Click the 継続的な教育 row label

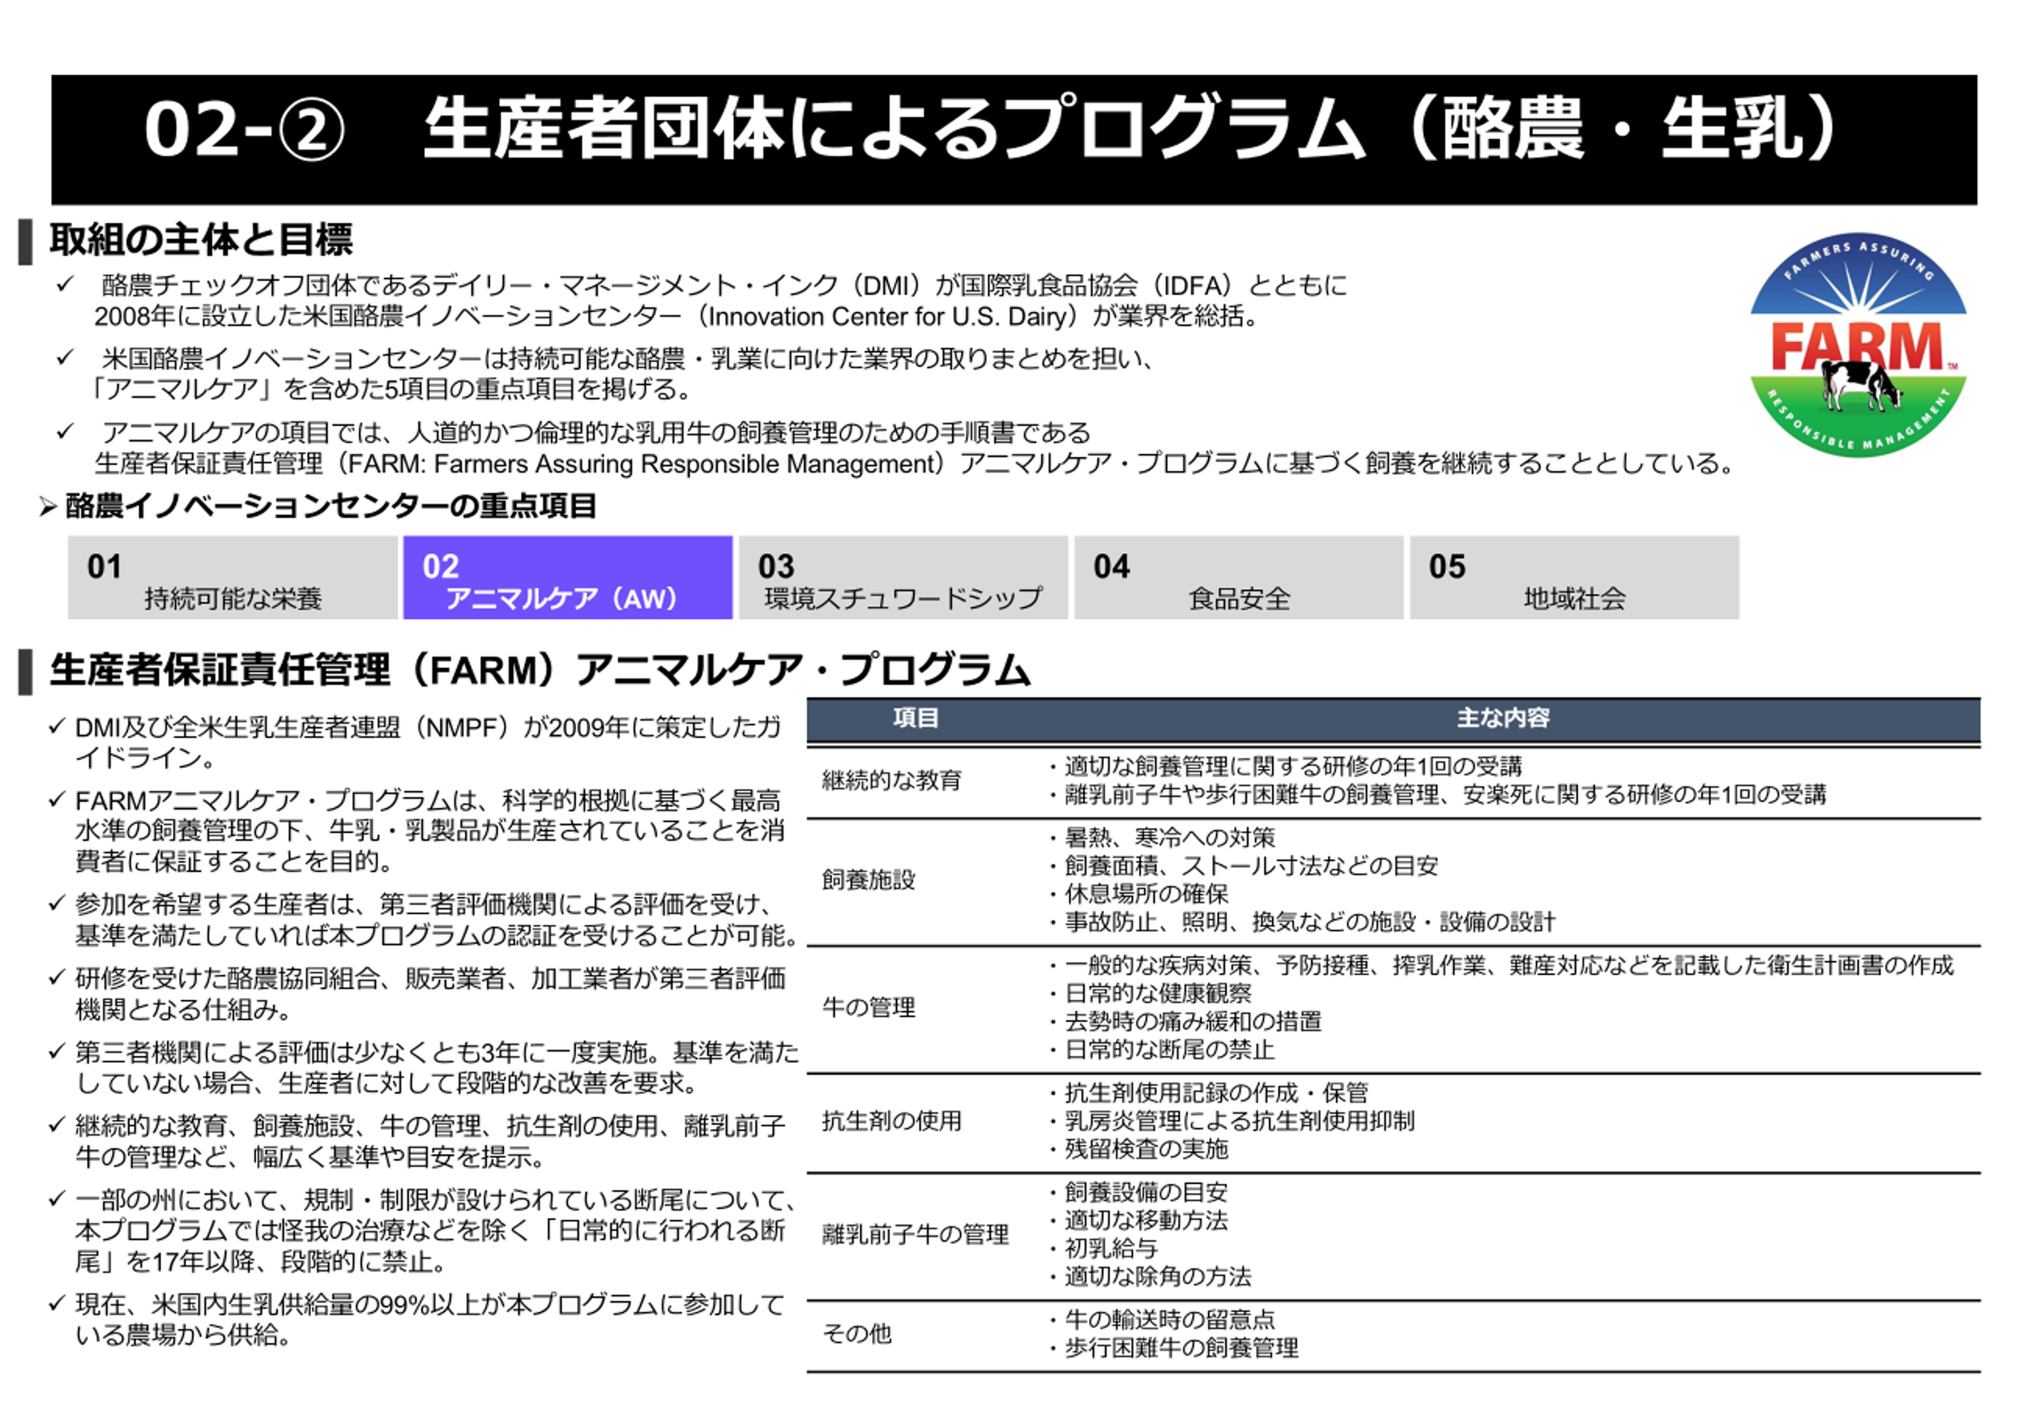click(x=891, y=780)
